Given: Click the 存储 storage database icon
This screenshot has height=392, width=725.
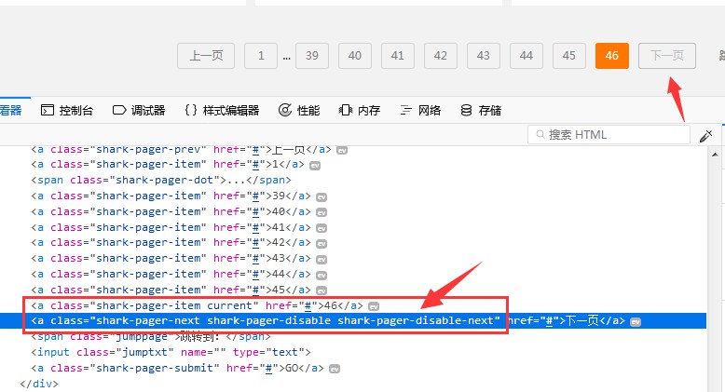Looking at the screenshot, I should (467, 110).
